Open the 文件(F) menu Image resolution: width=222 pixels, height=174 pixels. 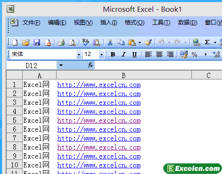(32, 23)
